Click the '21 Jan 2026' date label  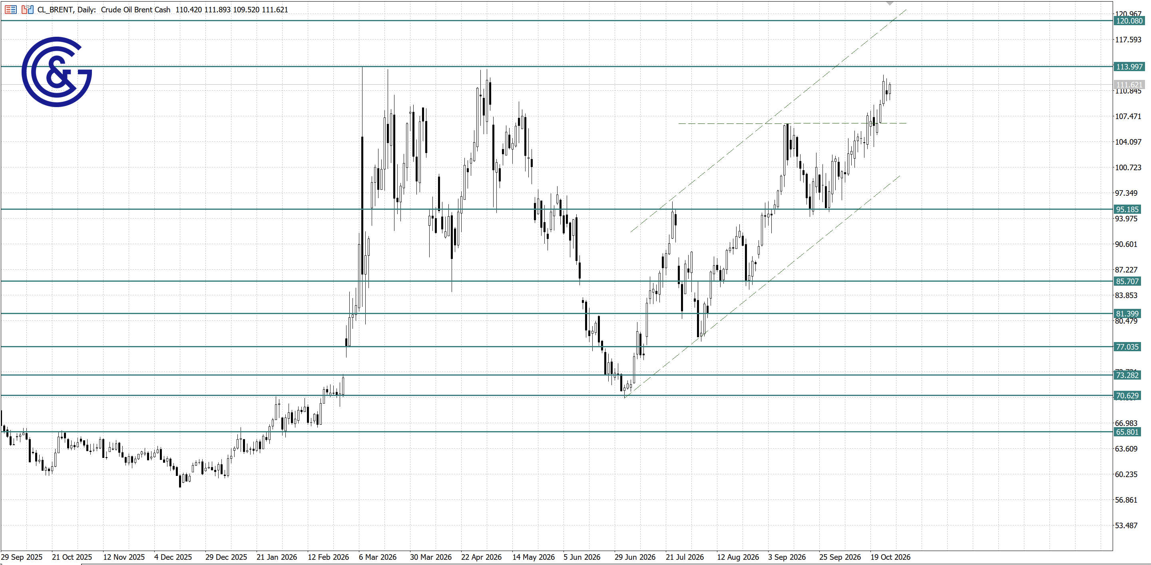(x=277, y=557)
